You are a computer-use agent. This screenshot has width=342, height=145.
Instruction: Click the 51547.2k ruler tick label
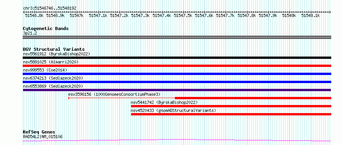point(119,15)
